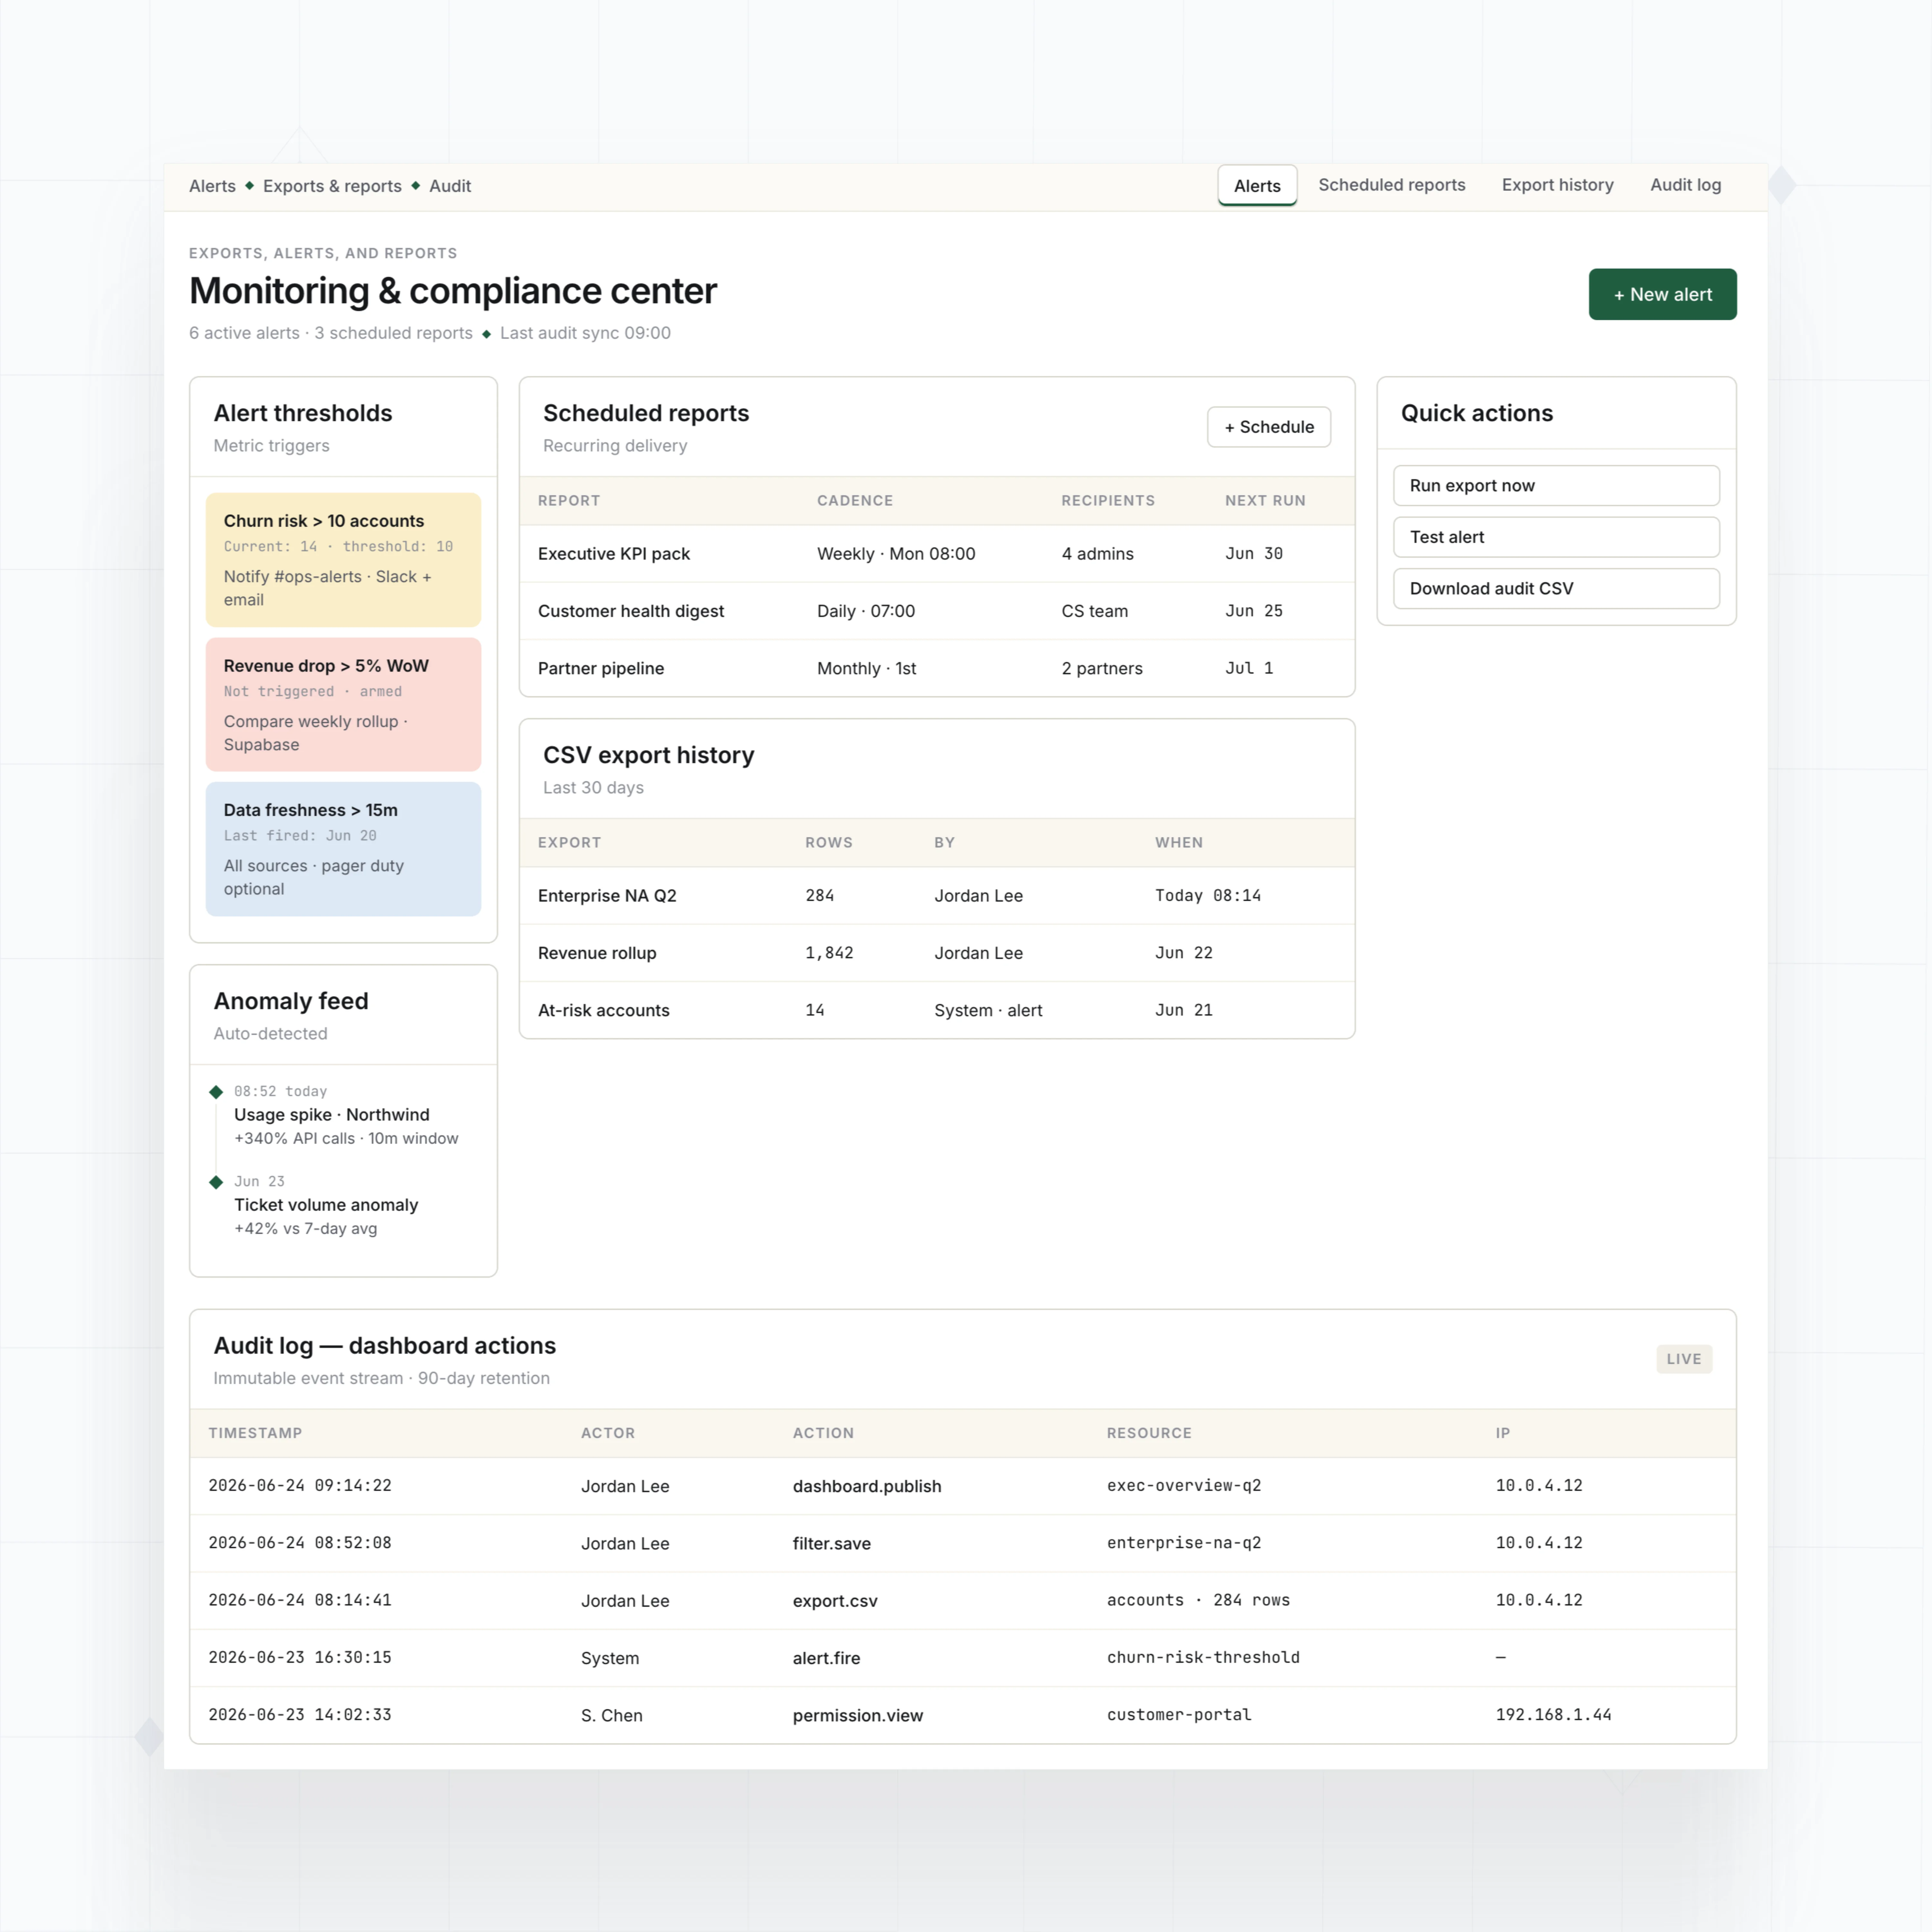The image size is (1932, 1932).
Task: Click the Exports & reports breadcrumb
Action: (332, 186)
